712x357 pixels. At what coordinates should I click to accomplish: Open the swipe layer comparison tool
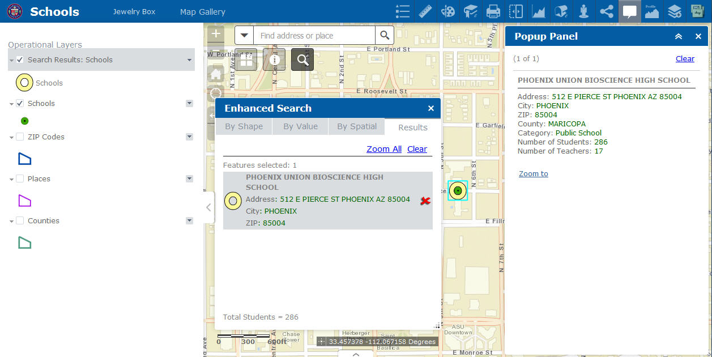tap(516, 11)
